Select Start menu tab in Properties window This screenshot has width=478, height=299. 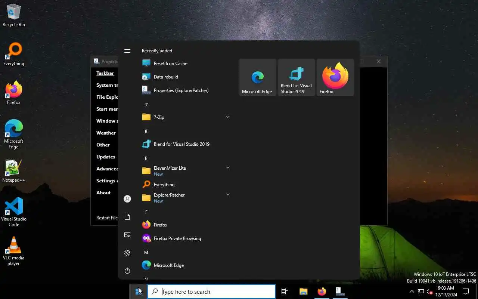(107, 109)
